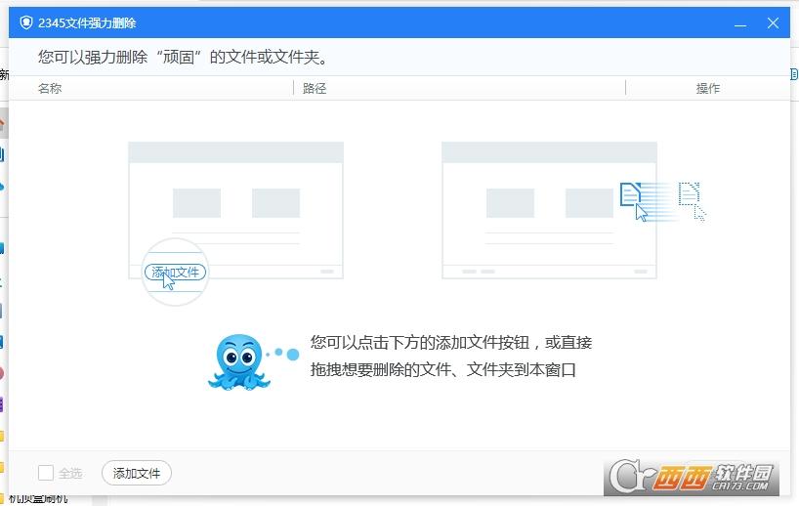Click the window title 2345文件强力删除
This screenshot has height=506, width=799.
[x=87, y=22]
